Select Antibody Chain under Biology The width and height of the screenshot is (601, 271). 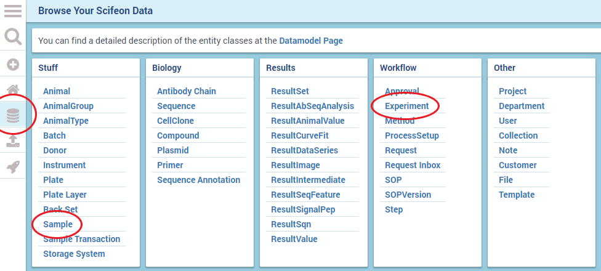[187, 91]
